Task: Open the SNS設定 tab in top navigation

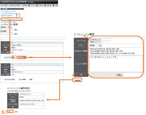Action: tap(41, 5)
